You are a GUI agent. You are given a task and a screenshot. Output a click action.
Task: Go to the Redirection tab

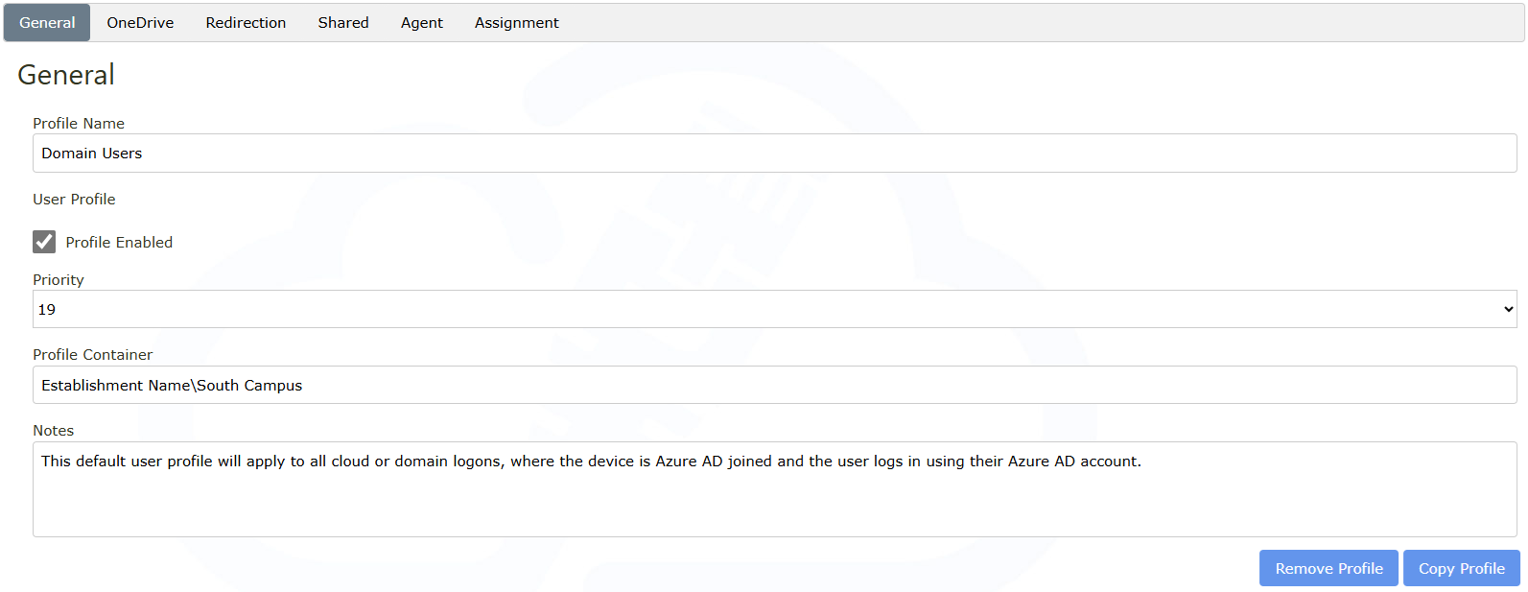[246, 23]
